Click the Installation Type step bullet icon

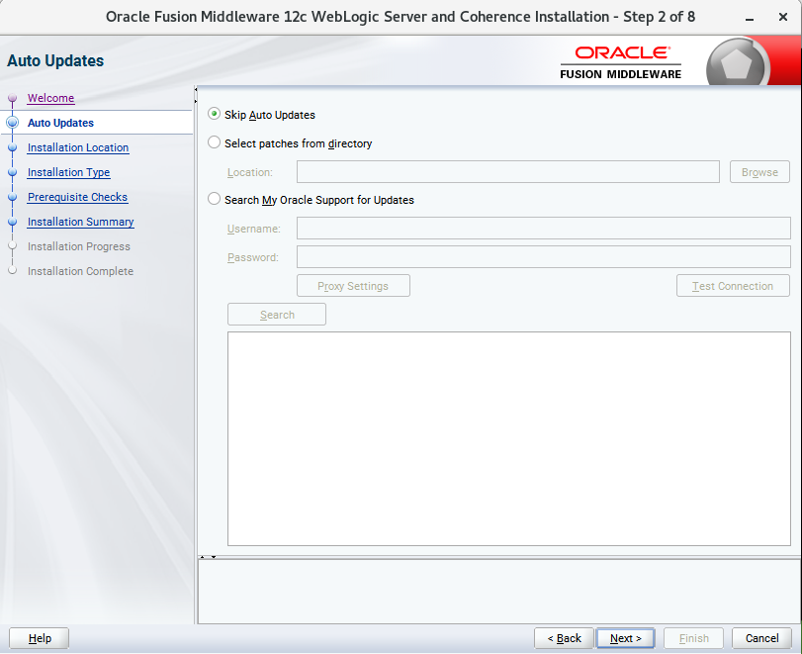click(x=12, y=173)
